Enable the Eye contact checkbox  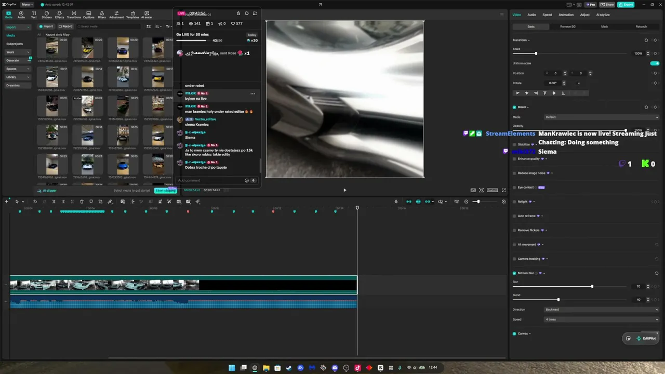pyautogui.click(x=514, y=188)
